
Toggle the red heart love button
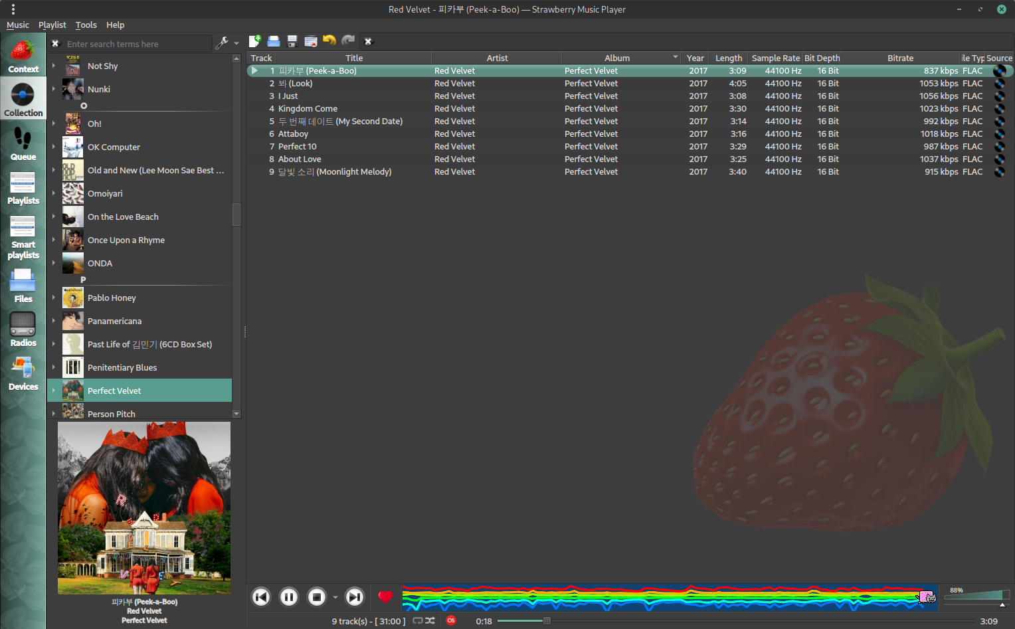click(385, 596)
